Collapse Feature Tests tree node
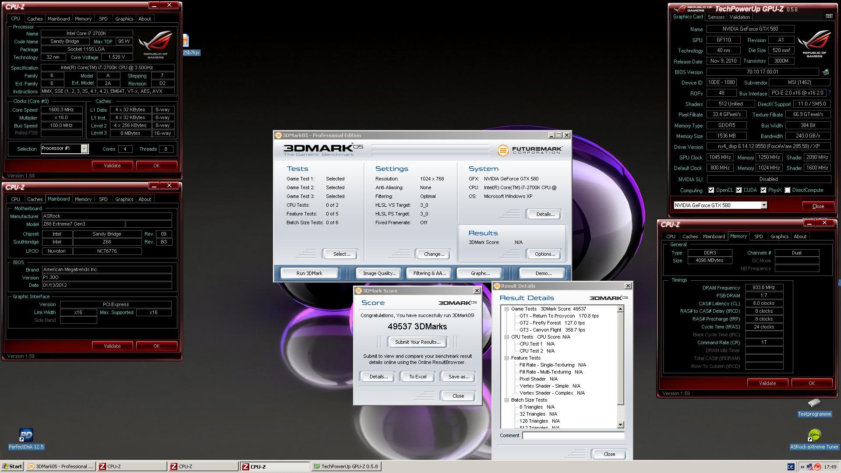The image size is (841, 473). click(507, 358)
